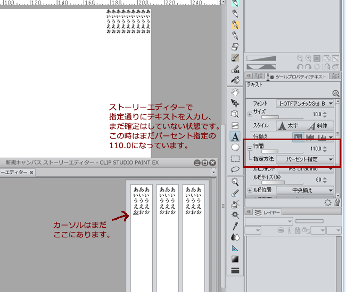Click the 行間 110.0 stepper arrows
Screen dimensions: 346x292
pos(325,149)
